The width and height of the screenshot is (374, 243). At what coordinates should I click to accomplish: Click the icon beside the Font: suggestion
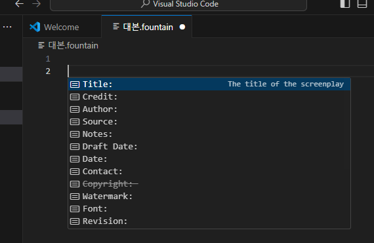pos(75,209)
